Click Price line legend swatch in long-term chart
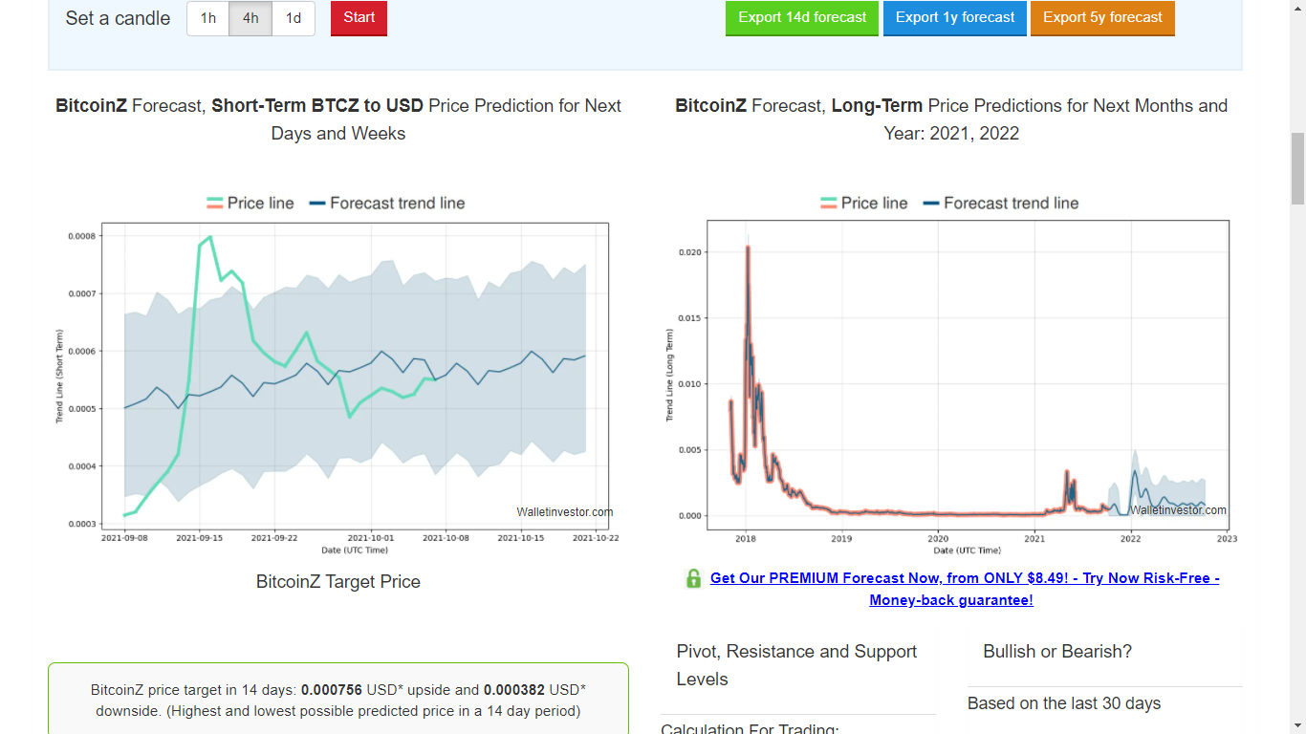 click(x=829, y=204)
